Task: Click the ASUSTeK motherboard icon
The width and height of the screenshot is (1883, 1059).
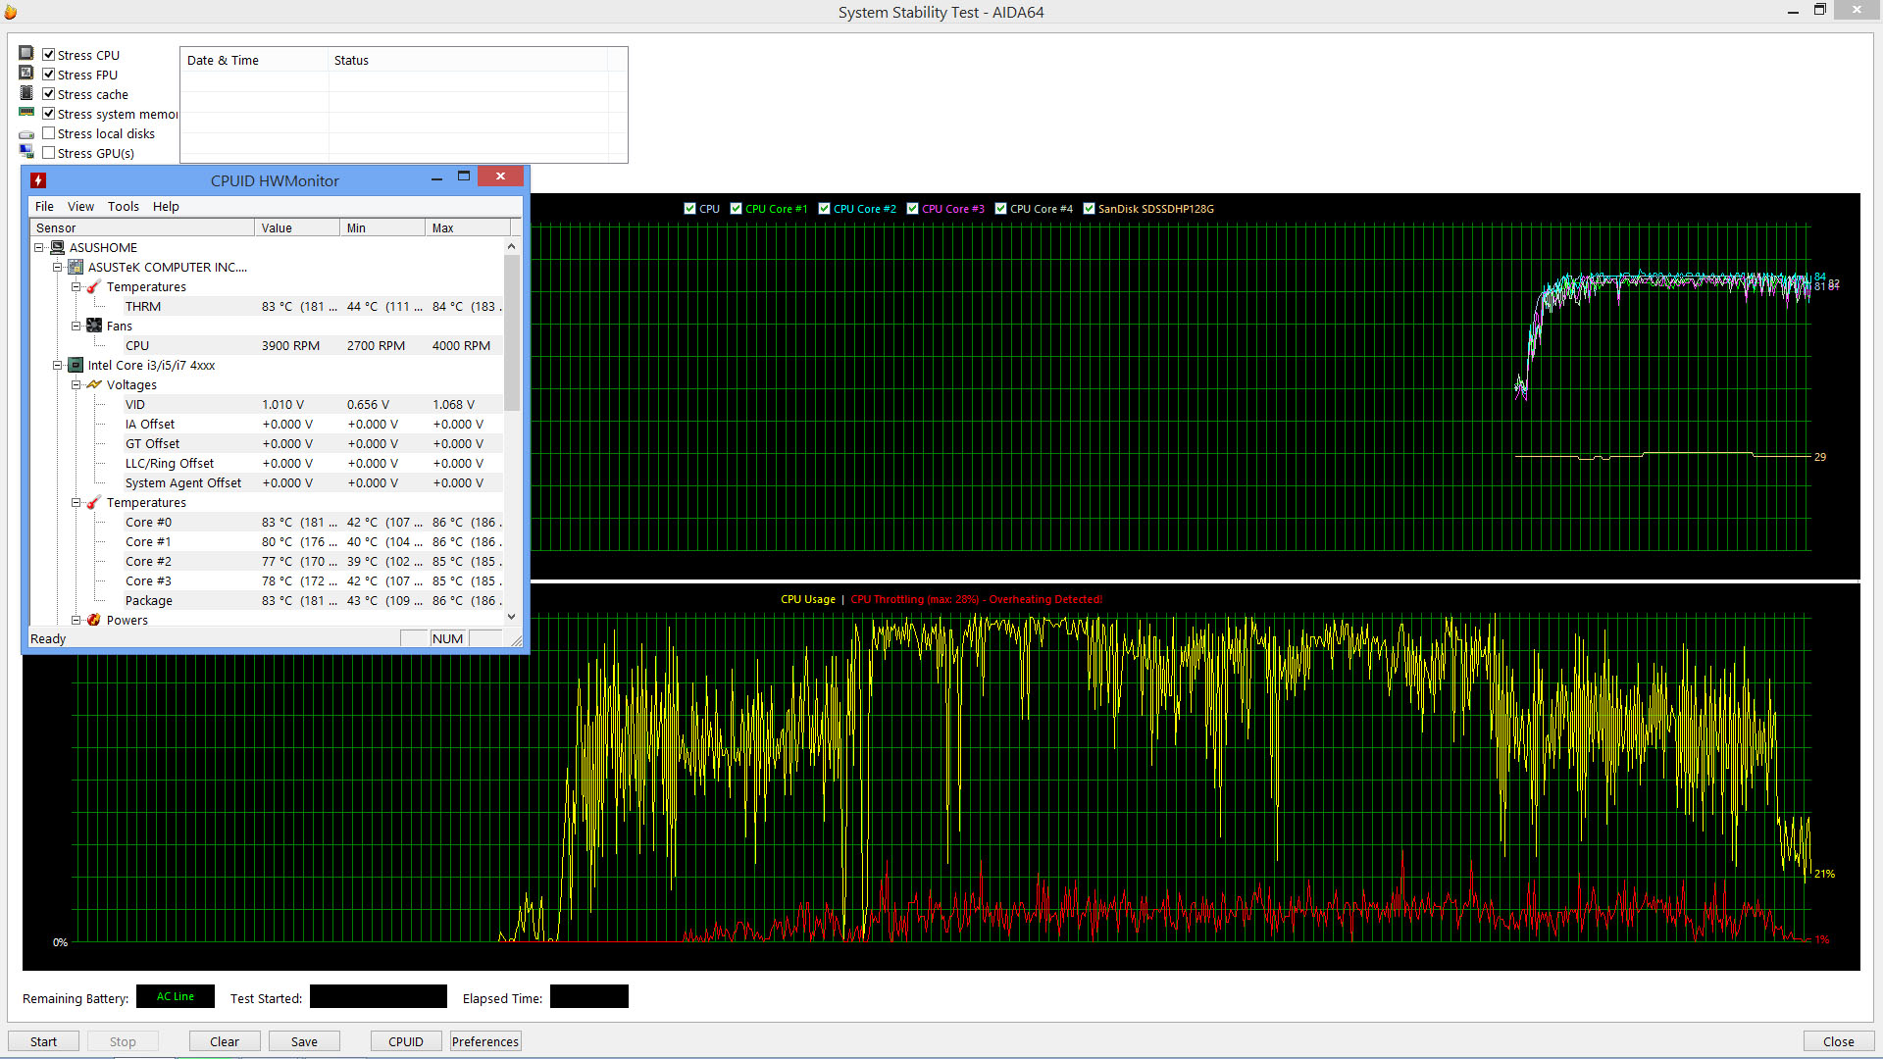Action: point(76,268)
